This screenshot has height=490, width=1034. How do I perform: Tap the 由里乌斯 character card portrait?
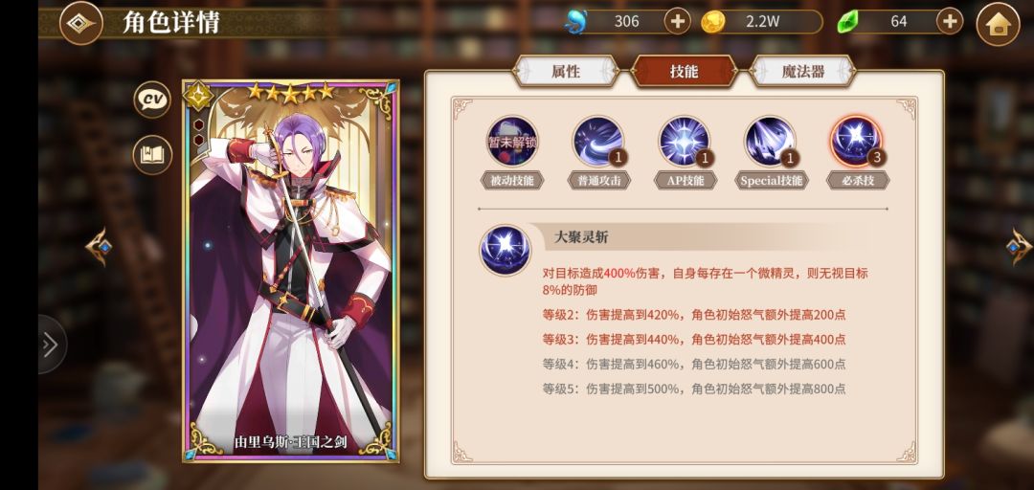point(291,271)
